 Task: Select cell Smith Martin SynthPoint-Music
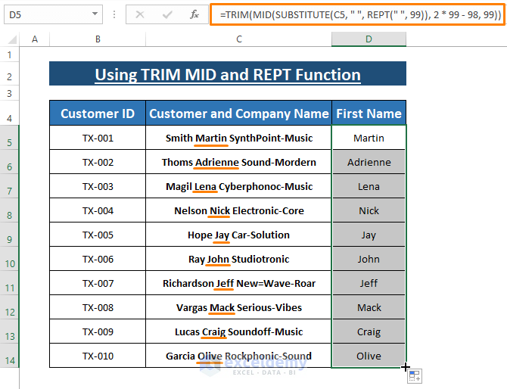tap(238, 138)
